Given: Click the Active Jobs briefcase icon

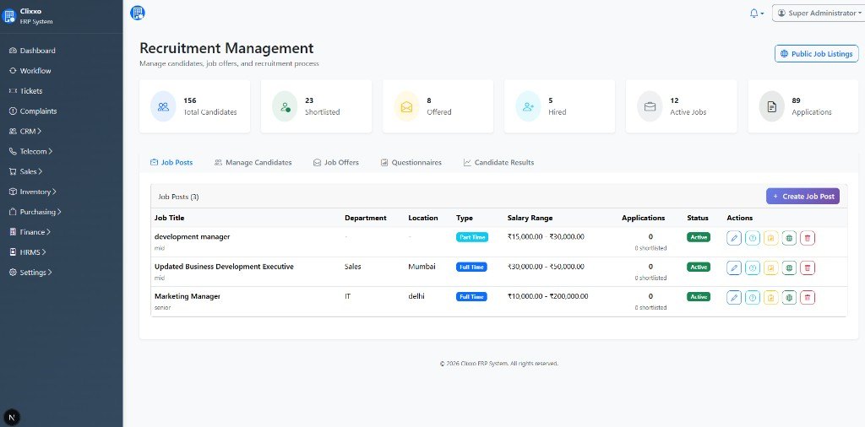Looking at the screenshot, I should point(650,106).
